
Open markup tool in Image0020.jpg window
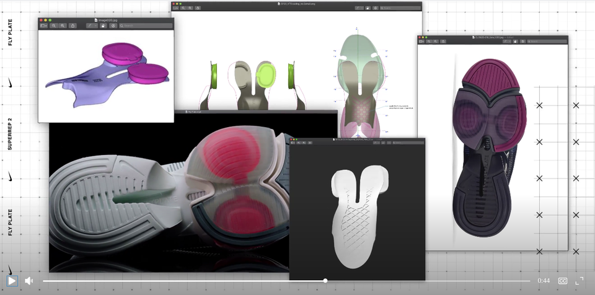[x=90, y=26]
